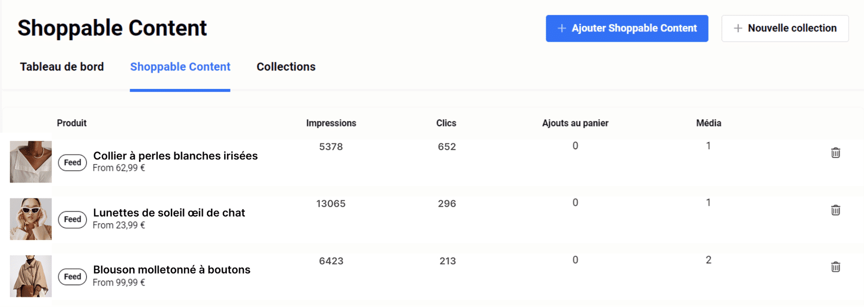Click trash icon for Lunettes de soleil
Screen dimensions: 864x308
835,210
